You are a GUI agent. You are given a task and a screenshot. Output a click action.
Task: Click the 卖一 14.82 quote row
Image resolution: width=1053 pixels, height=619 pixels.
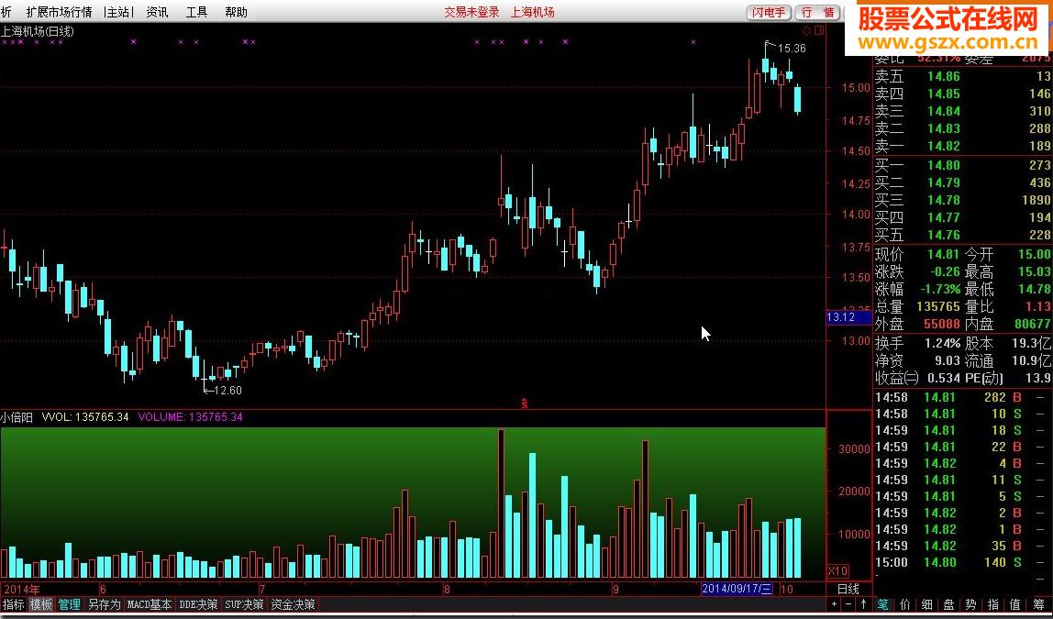tap(962, 147)
